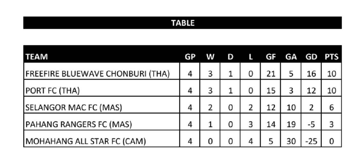360x159 pixels.
Task: Click the TEAM column header
Action: [37, 57]
